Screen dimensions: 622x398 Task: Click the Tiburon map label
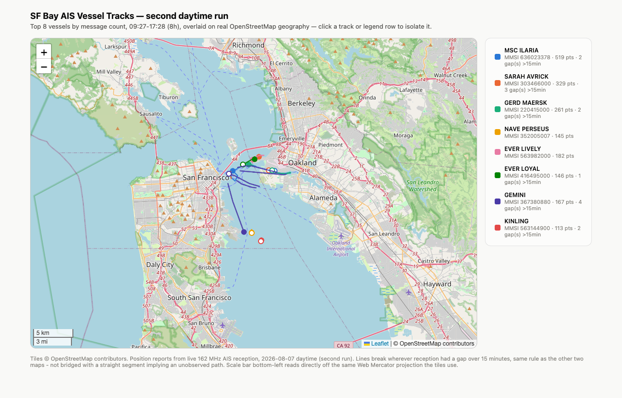(x=169, y=97)
